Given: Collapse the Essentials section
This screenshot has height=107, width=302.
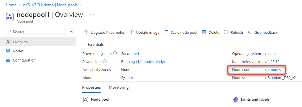Looking at the screenshot, I should point(93,45).
